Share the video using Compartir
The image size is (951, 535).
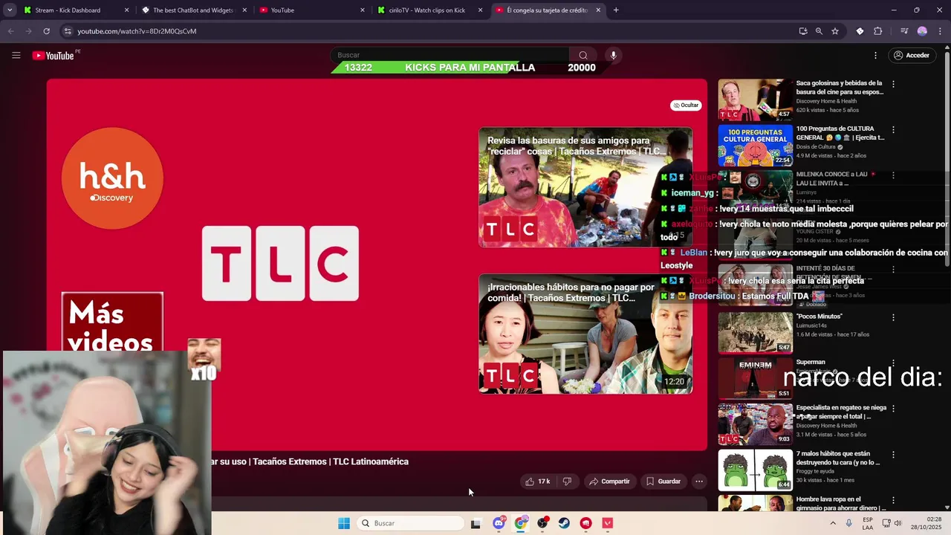(x=609, y=481)
